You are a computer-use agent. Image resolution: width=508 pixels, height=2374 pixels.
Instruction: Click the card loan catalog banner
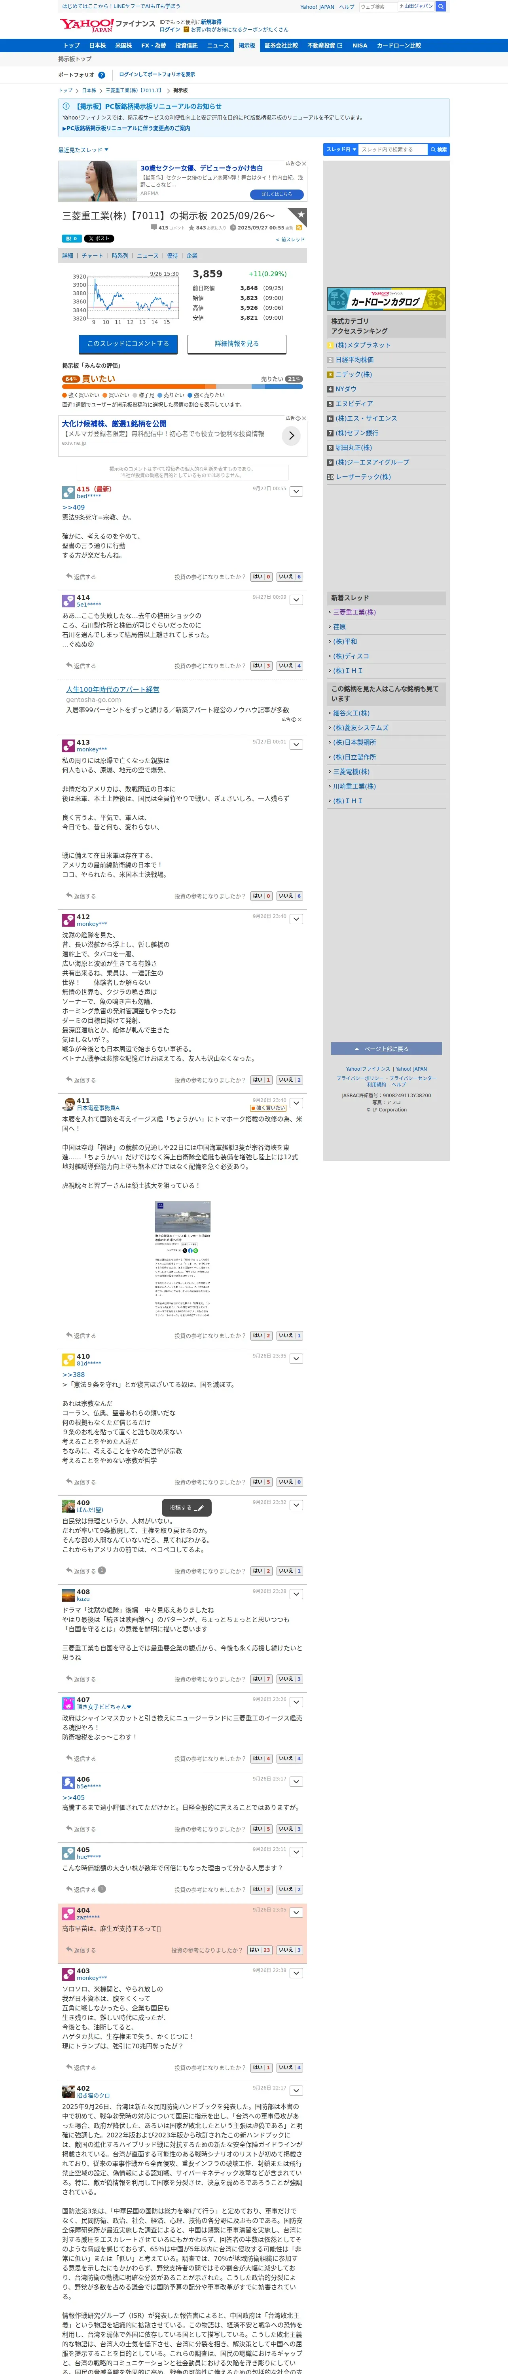[386, 300]
